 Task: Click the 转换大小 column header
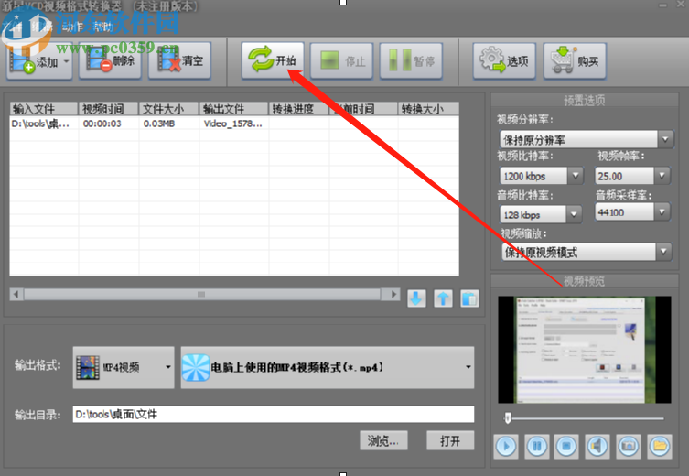click(x=428, y=109)
